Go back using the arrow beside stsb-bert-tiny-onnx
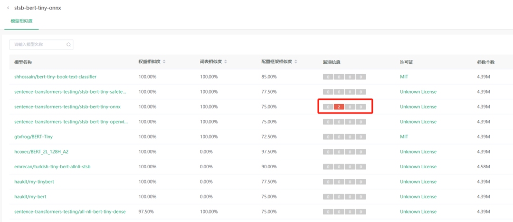The width and height of the screenshot is (513, 222). (8, 8)
